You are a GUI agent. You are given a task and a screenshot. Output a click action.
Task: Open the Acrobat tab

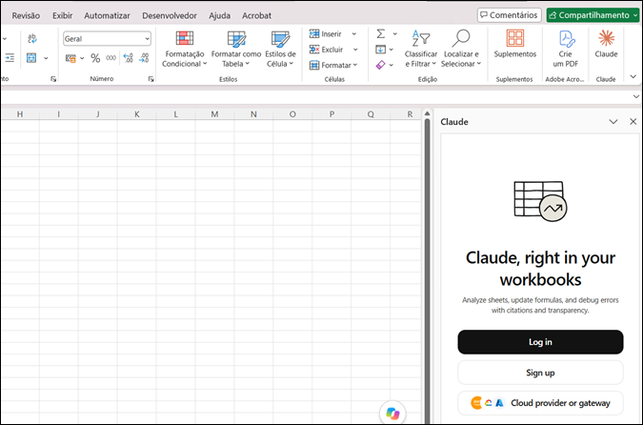point(256,15)
